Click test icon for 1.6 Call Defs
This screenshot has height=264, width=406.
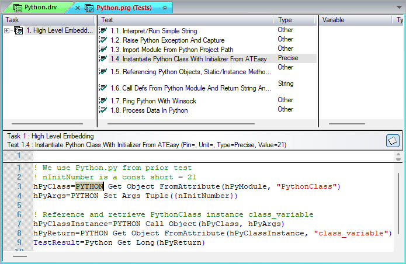[x=103, y=88]
